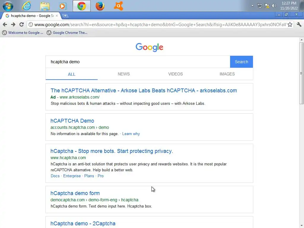Image resolution: width=304 pixels, height=228 pixels.
Task: Restore down the Chrome window
Action: 286,15
